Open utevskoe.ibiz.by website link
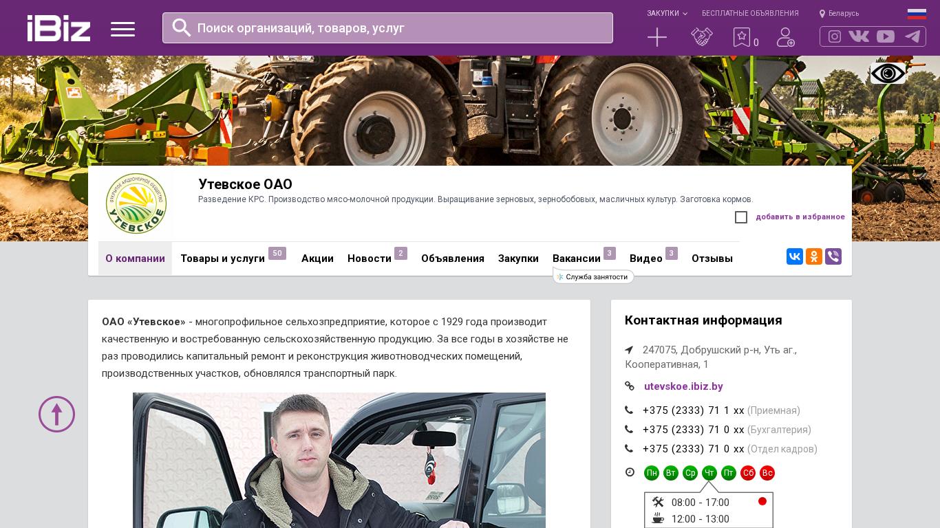The height and width of the screenshot is (528, 940). pos(683,386)
